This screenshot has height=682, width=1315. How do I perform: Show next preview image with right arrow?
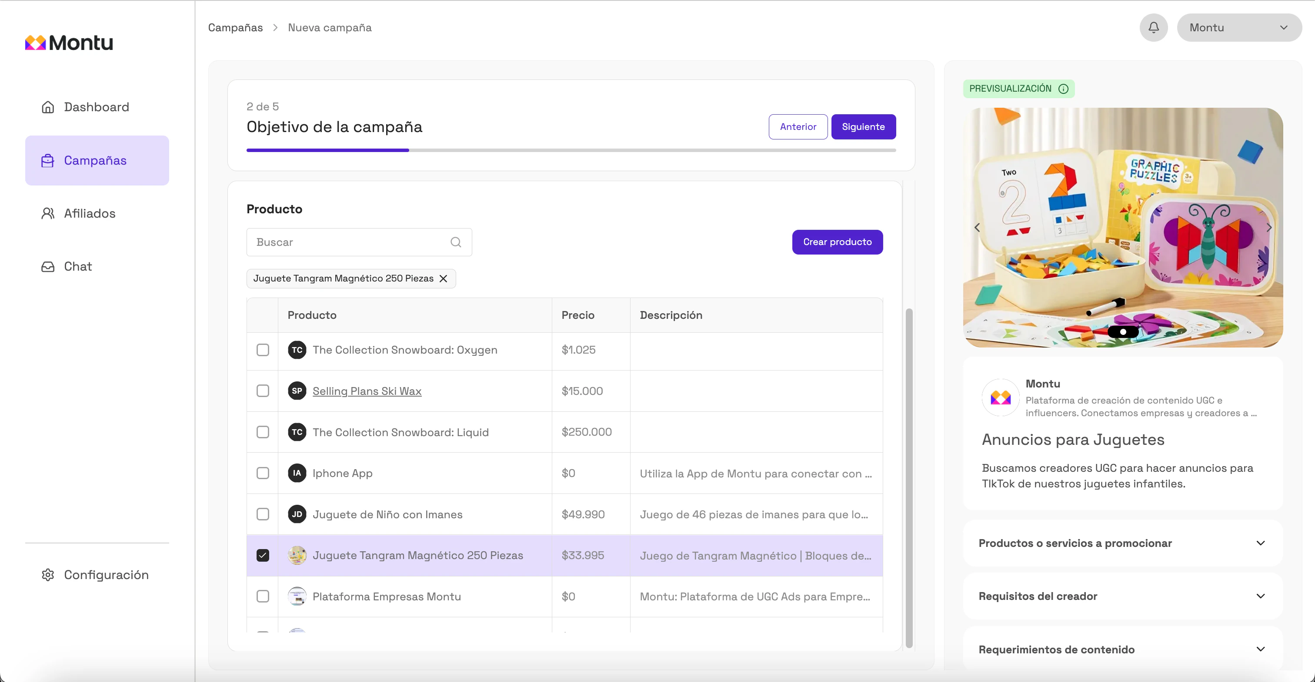(x=1268, y=228)
